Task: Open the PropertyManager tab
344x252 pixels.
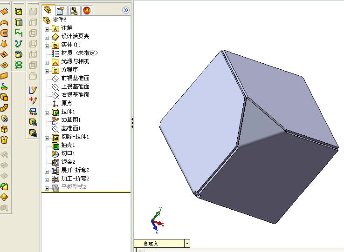Action: click(x=60, y=11)
